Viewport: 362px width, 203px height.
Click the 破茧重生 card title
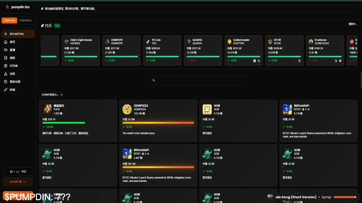(x=59, y=106)
